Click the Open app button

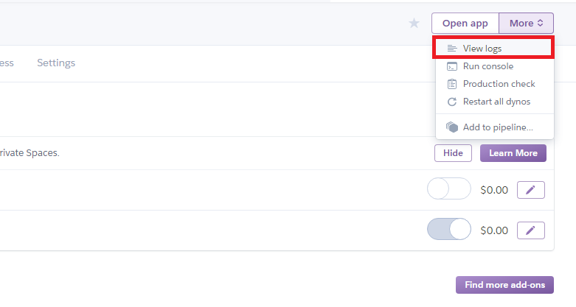(x=465, y=23)
